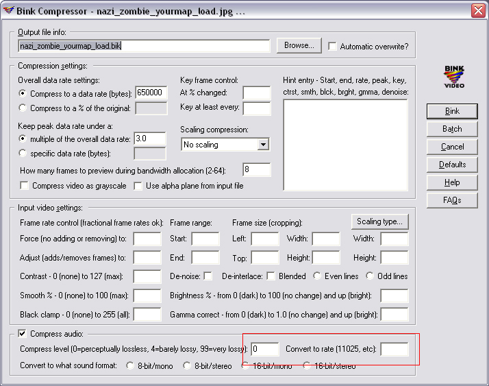The width and height of the screenshot is (489, 386).
Task: Click the Browse... button
Action: 299,46
